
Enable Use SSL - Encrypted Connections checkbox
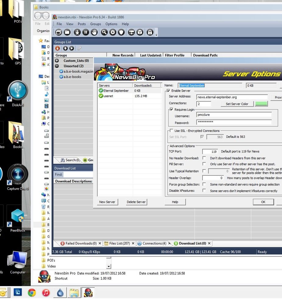(172, 131)
